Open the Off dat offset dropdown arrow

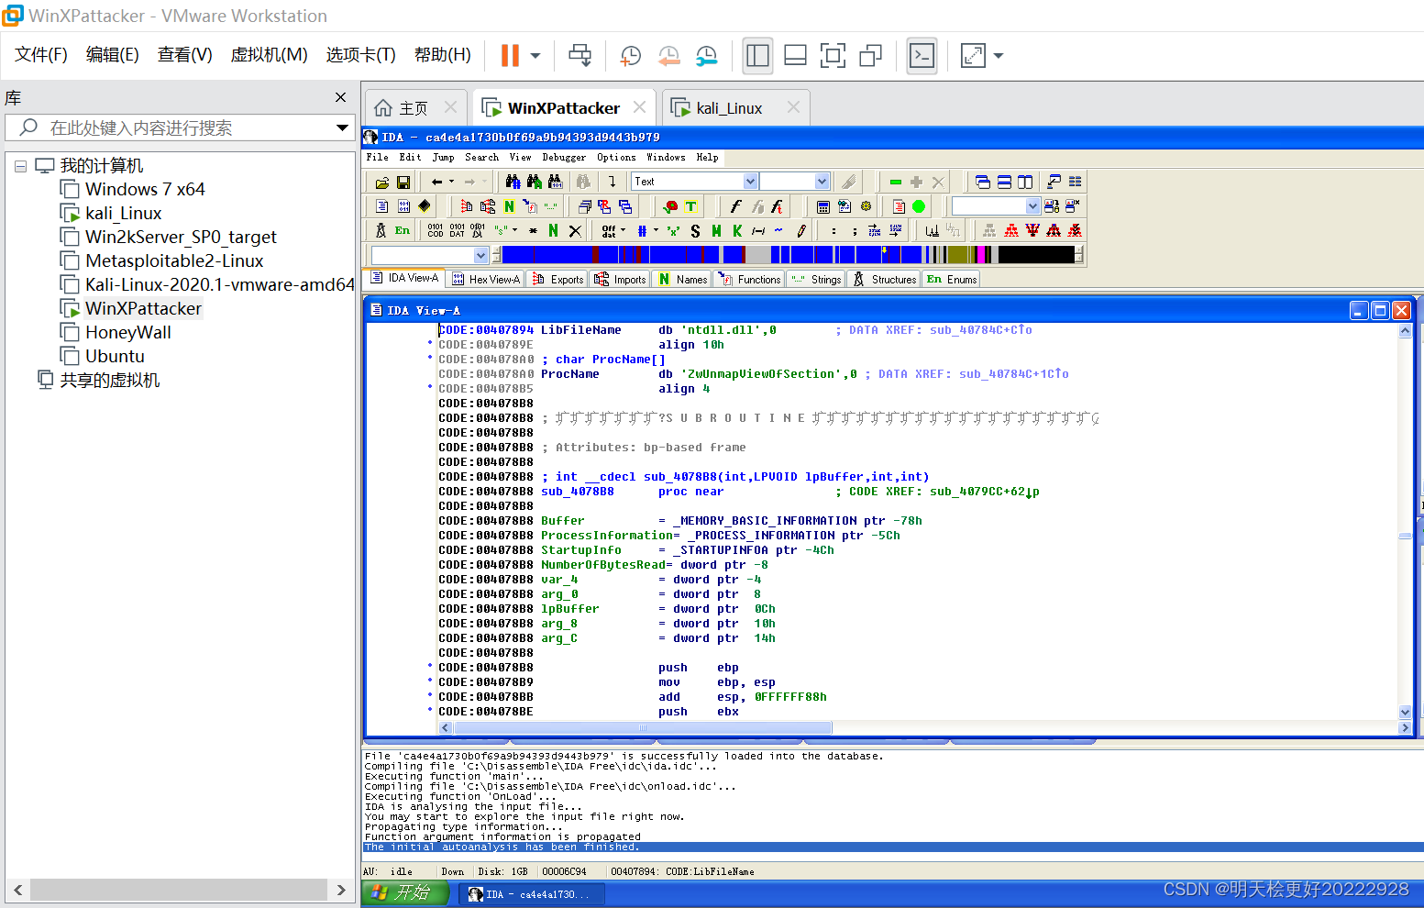[624, 230]
